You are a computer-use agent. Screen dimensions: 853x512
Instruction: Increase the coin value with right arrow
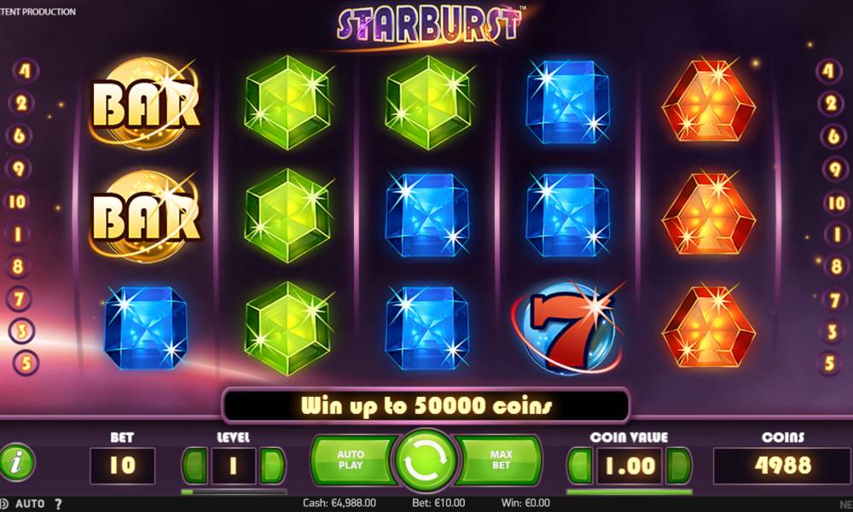(x=678, y=466)
